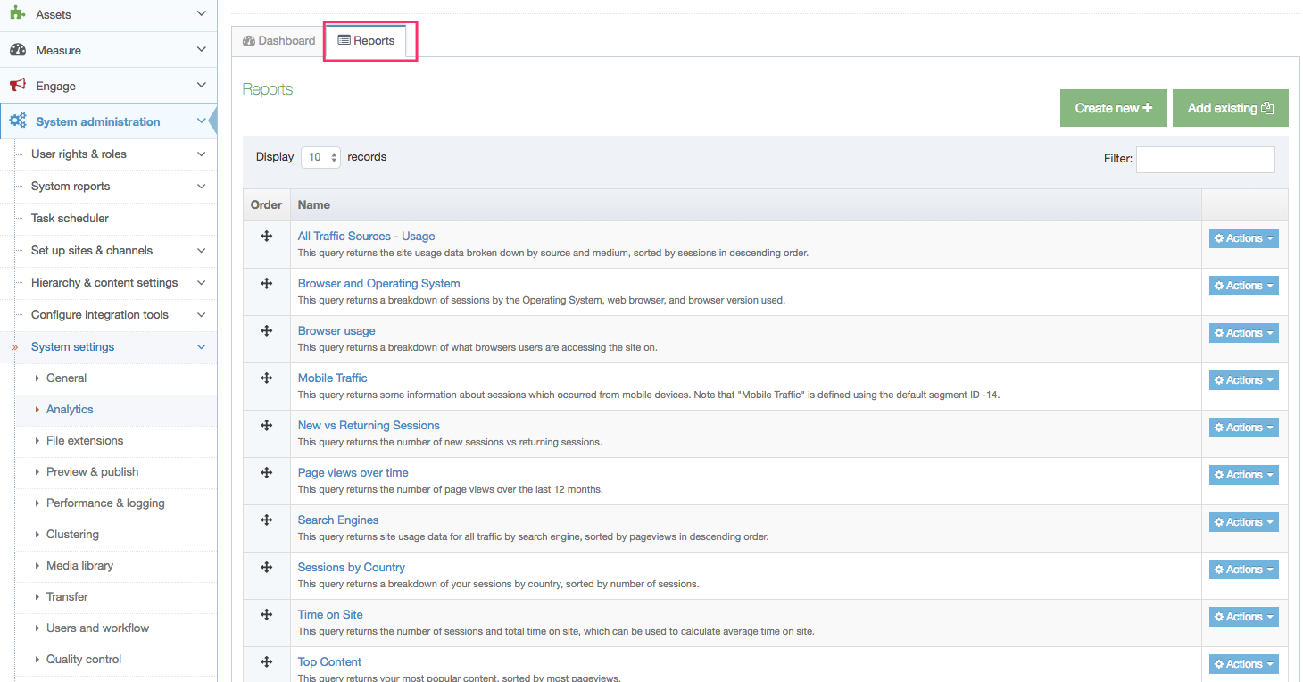This screenshot has width=1303, height=682.
Task: Click the Filter text input field
Action: click(1205, 159)
